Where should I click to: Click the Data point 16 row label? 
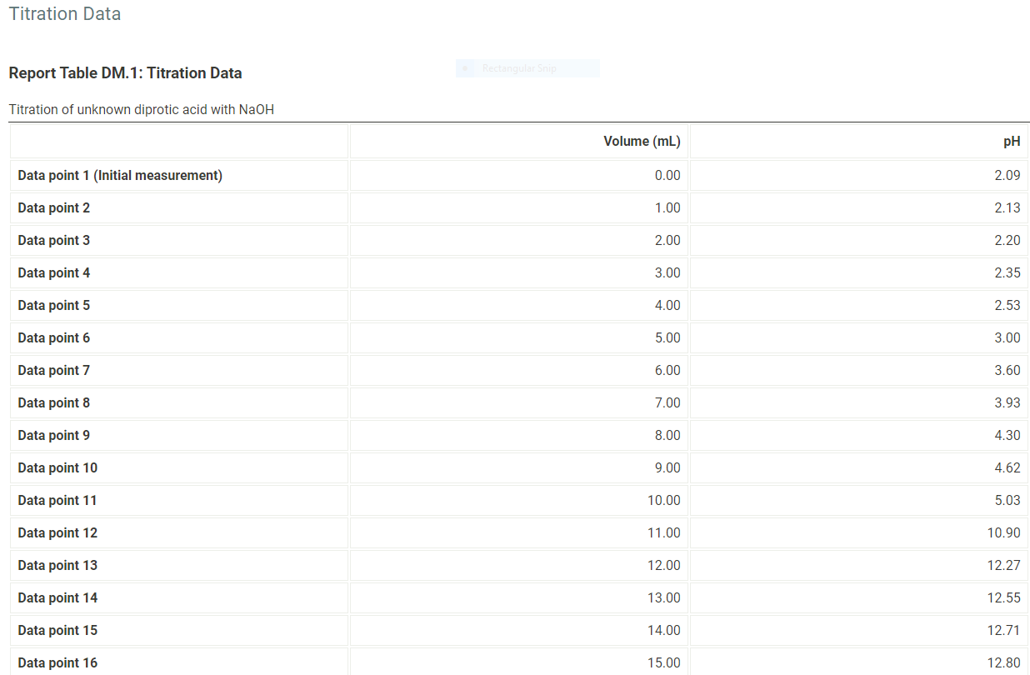[x=57, y=662]
